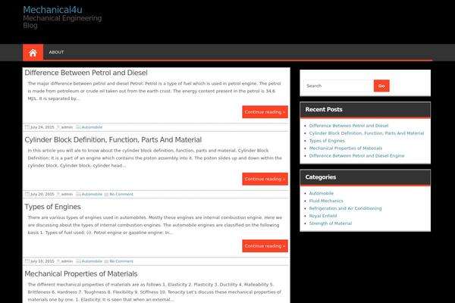Focus the Search input field
Image resolution: width=455 pixels, height=303 pixels.
(x=338, y=86)
